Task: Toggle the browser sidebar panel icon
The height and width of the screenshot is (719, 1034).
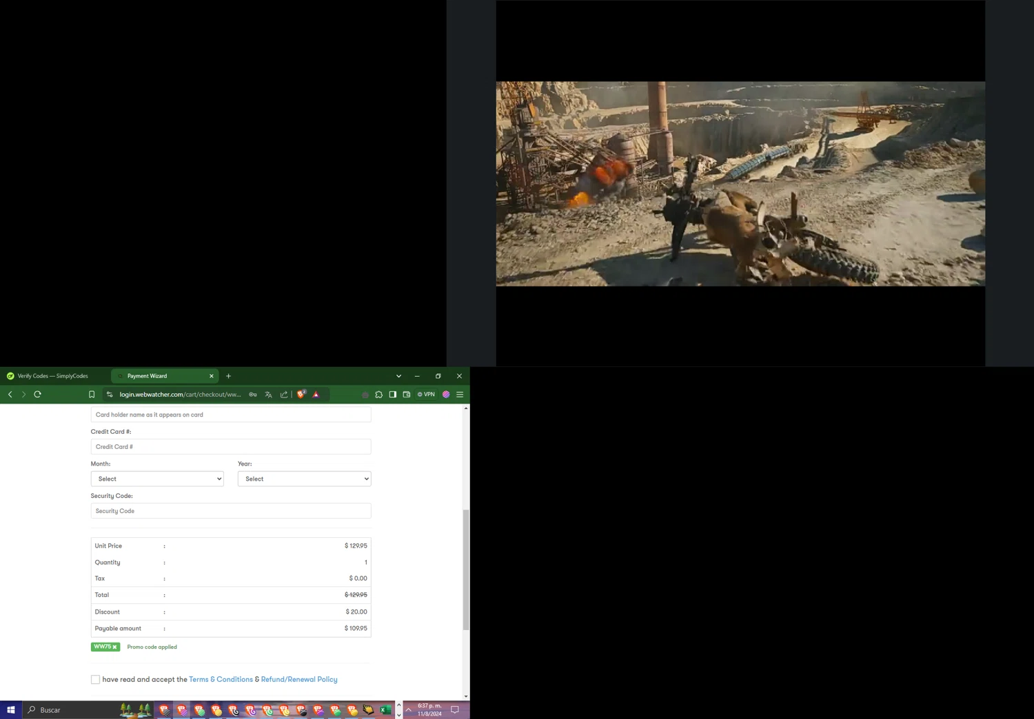Action: 393,395
